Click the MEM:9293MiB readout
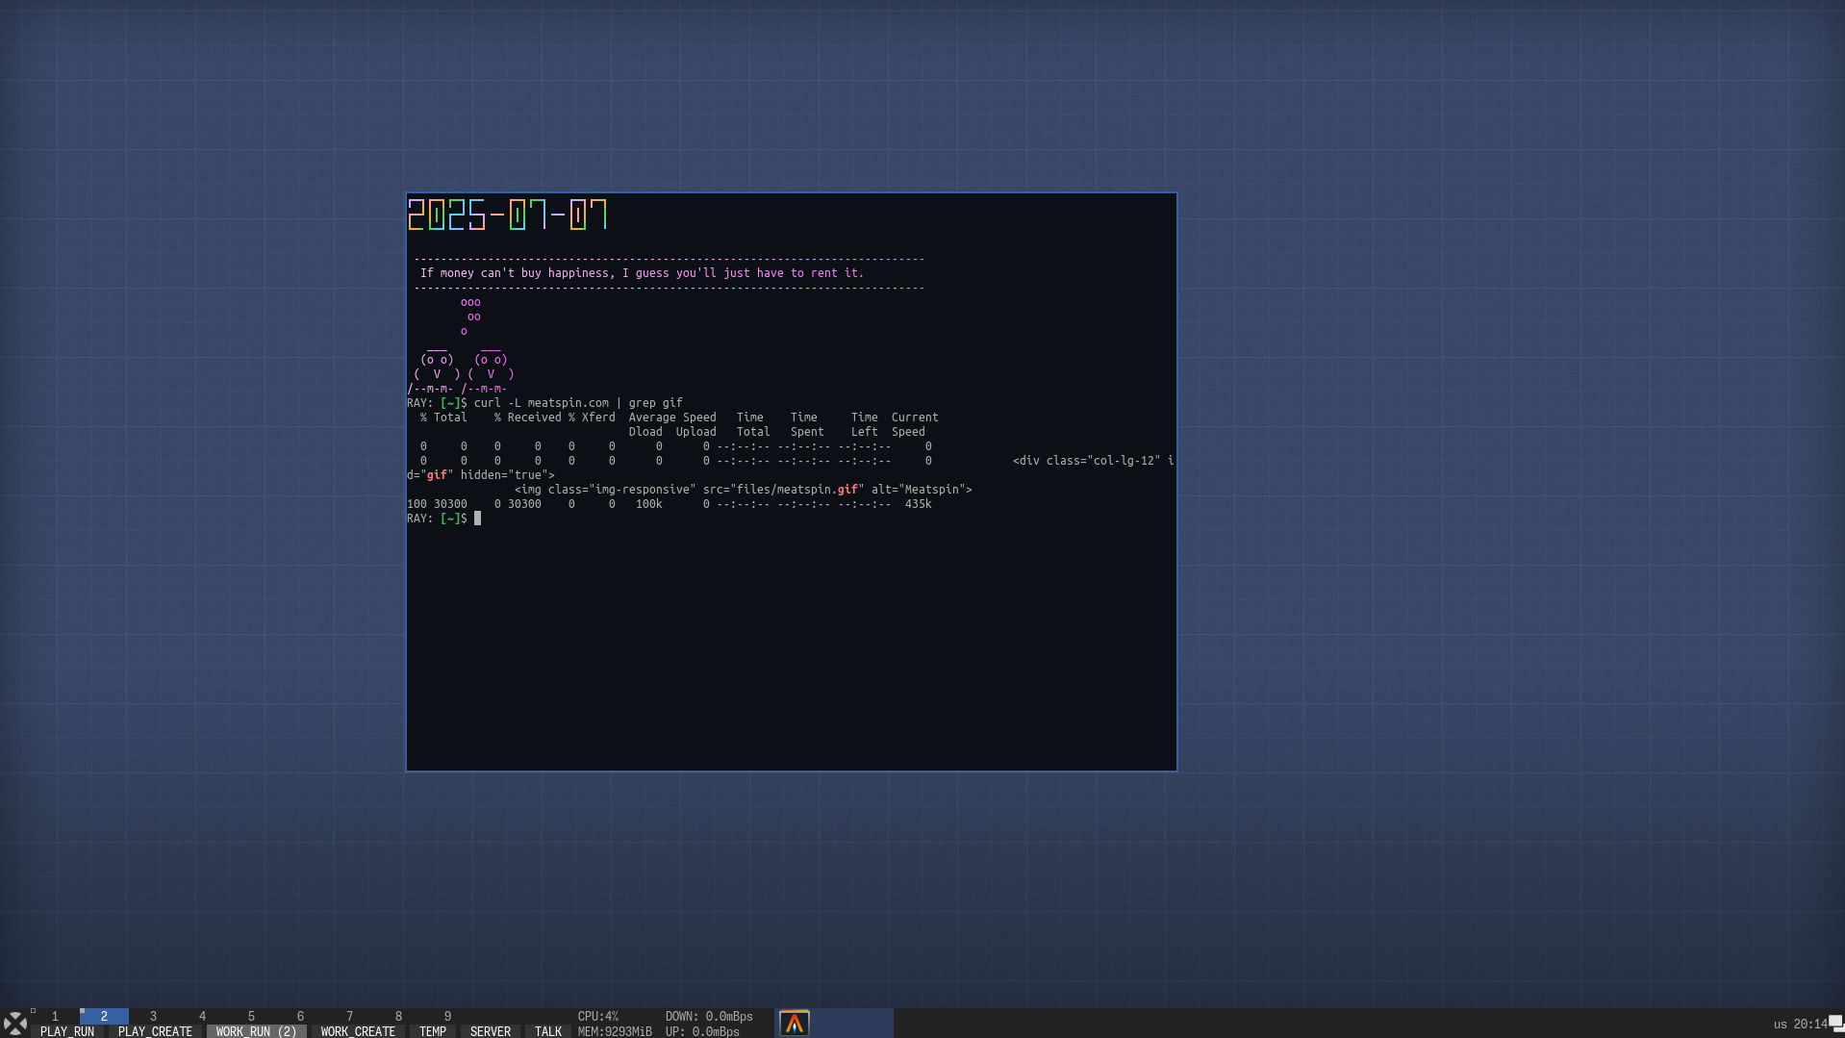1845x1038 pixels. 615,1031
